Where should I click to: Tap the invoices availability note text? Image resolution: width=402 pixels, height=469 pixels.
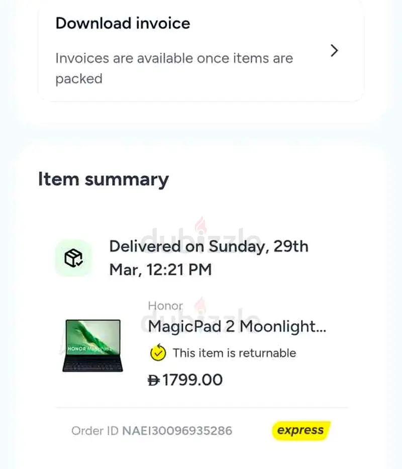(174, 68)
